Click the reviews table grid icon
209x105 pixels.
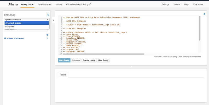(5, 38)
